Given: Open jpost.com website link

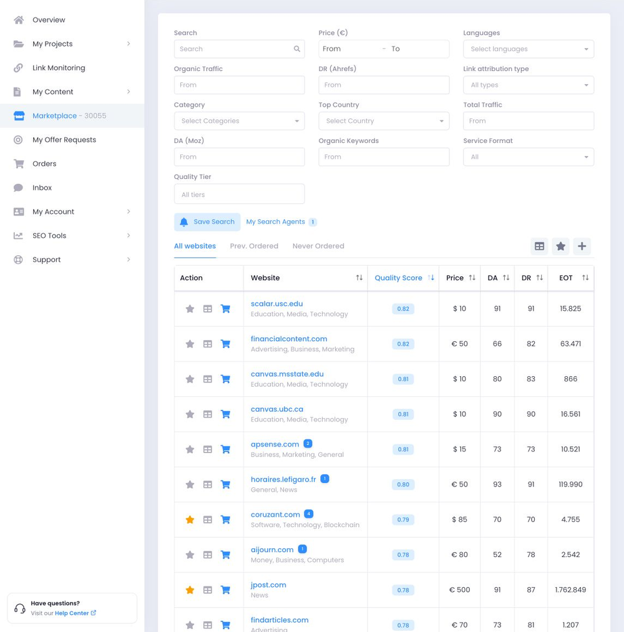Looking at the screenshot, I should (268, 585).
